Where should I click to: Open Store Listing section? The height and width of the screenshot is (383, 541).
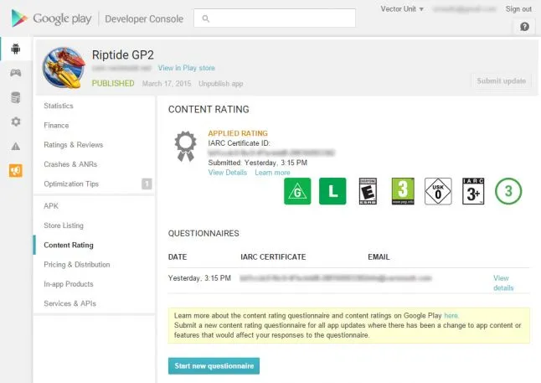[x=64, y=225]
